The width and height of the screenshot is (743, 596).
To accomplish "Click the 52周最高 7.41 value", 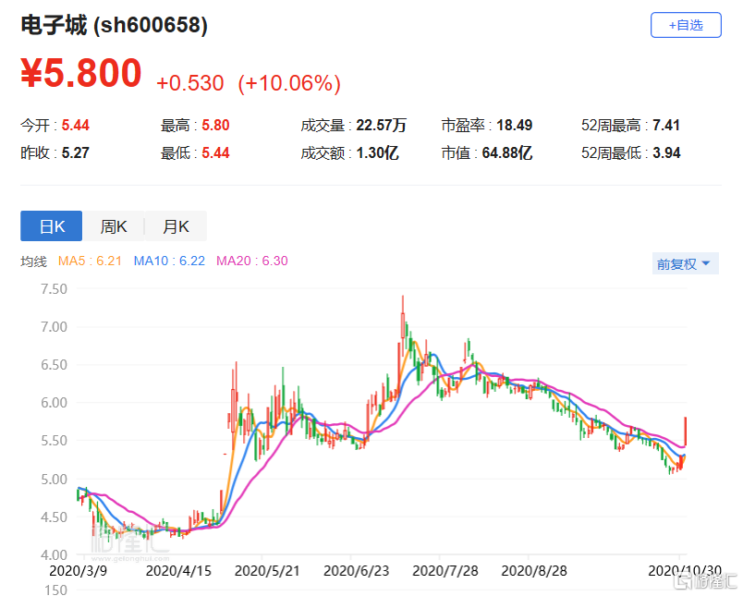I will click(665, 125).
